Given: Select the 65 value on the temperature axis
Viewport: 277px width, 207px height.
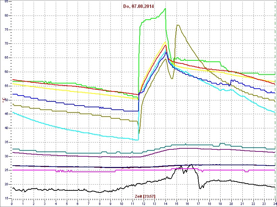Looking at the screenshot, I should tap(6, 58).
